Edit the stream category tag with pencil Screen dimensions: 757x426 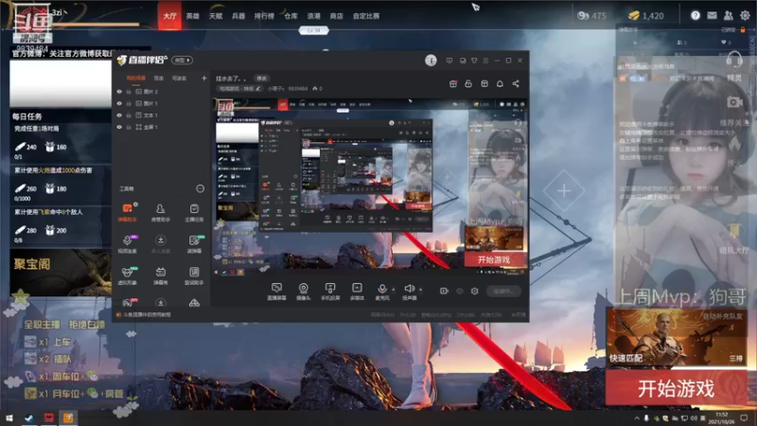click(x=239, y=89)
